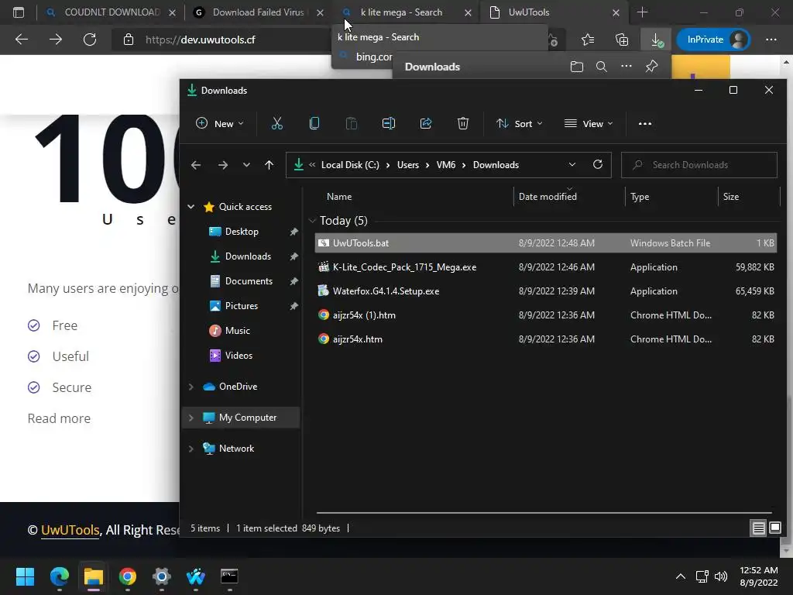
Task: Open a new Edge tab
Action: (x=642, y=12)
